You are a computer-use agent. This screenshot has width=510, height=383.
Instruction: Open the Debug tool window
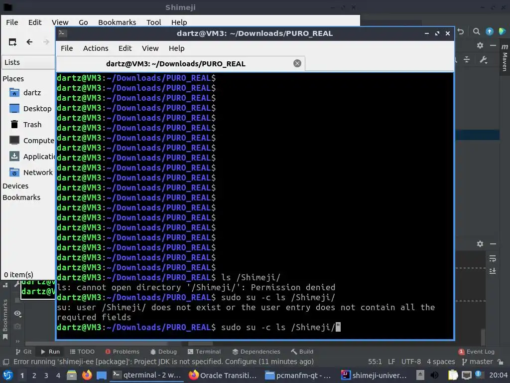point(163,352)
